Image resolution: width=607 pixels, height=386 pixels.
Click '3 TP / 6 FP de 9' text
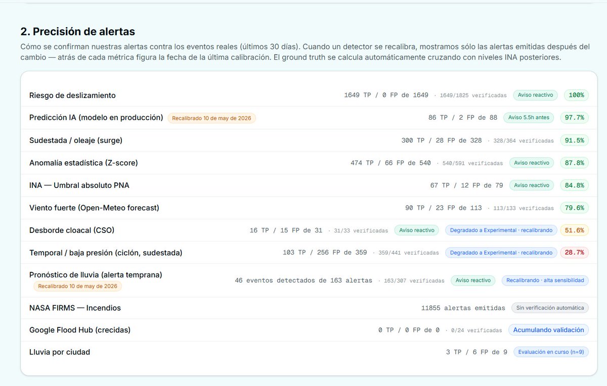click(x=476, y=352)
